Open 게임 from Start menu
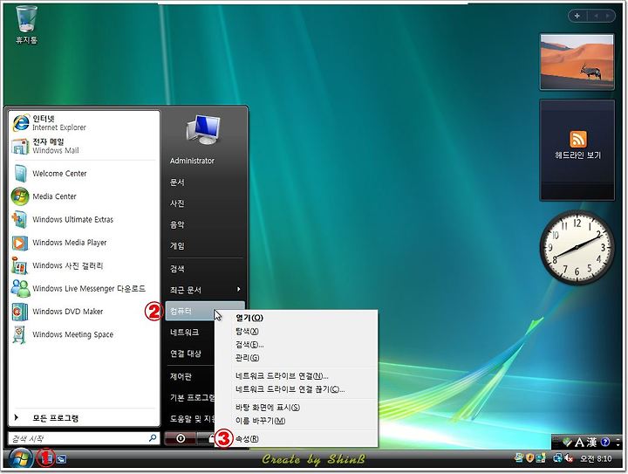Image resolution: width=628 pixels, height=474 pixels. (205, 246)
